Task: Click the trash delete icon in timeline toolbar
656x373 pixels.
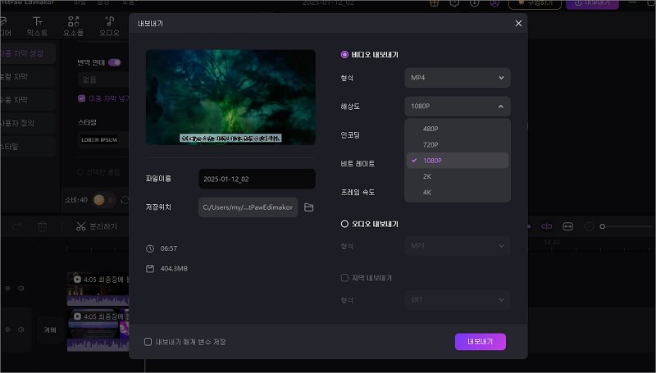Action: [x=43, y=226]
